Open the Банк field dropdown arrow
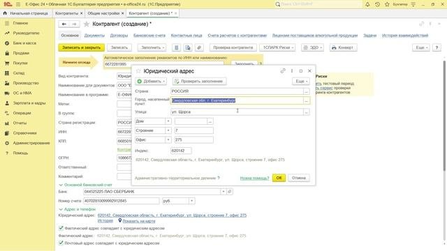This screenshot has width=447, height=251. [x=223, y=192]
